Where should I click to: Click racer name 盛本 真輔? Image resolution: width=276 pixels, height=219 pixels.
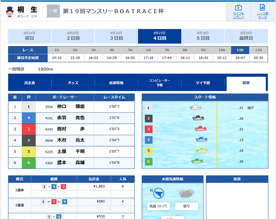71,162
